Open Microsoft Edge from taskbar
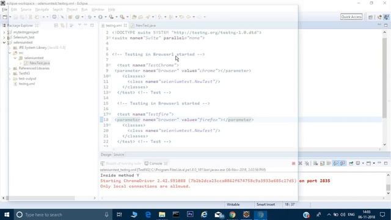 pyautogui.click(x=148, y=215)
